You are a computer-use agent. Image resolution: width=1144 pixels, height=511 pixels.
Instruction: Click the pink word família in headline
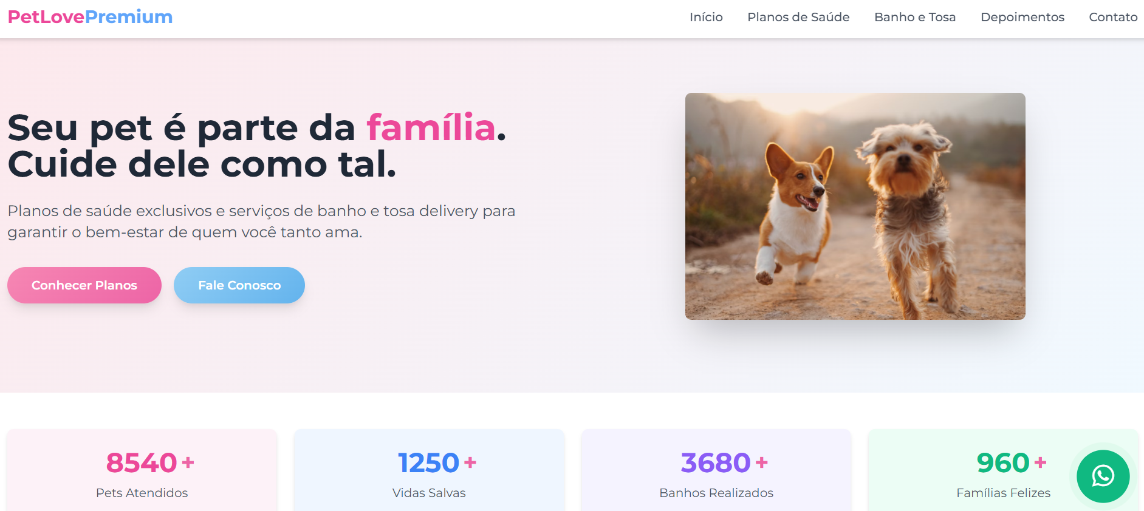pos(431,127)
